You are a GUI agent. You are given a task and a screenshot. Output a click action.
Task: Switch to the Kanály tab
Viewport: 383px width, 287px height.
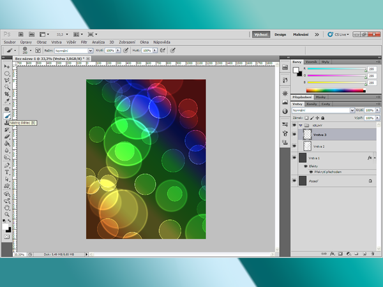312,103
